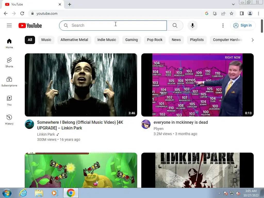Viewport: 264px width, 198px height.
Task: Open a new browser tab
Action: pos(70,4)
